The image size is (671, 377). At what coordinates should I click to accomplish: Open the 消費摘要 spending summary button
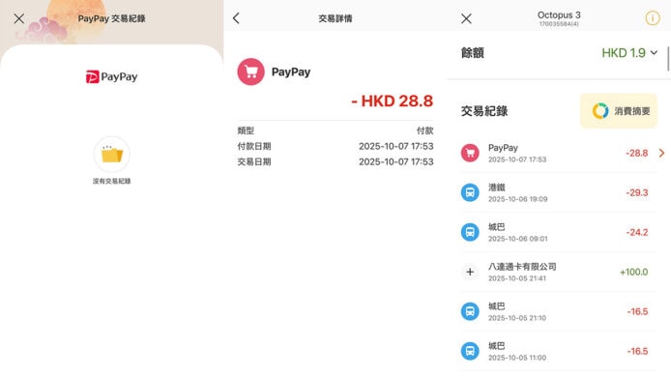point(619,111)
